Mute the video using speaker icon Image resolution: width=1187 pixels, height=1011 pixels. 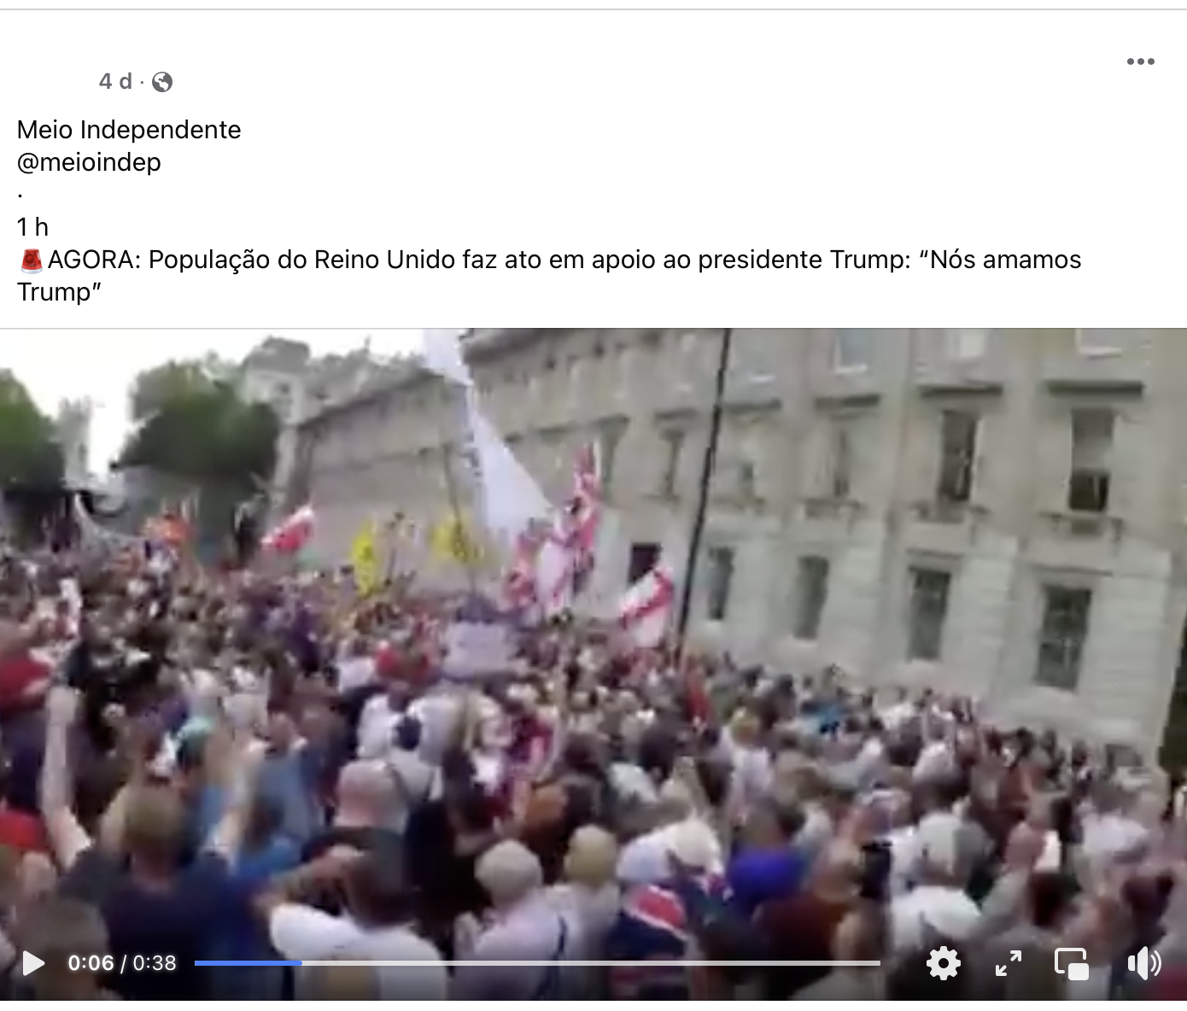[1143, 963]
